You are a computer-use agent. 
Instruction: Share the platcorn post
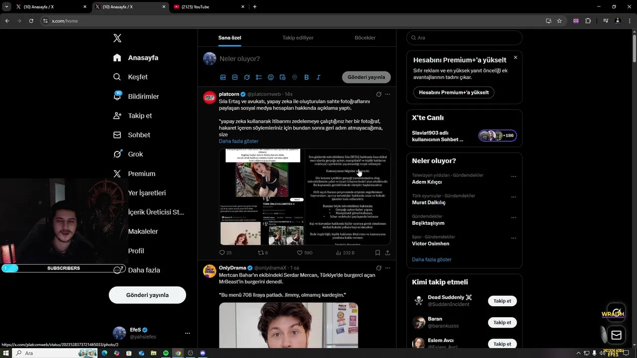tap(388, 253)
